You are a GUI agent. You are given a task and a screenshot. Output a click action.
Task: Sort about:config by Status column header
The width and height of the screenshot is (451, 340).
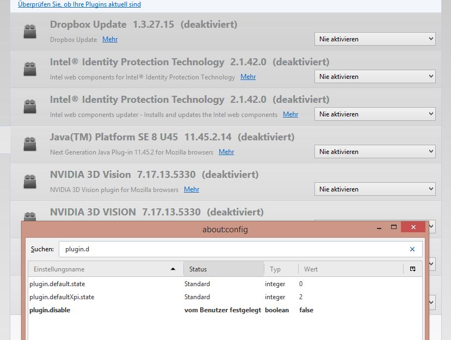(224, 269)
